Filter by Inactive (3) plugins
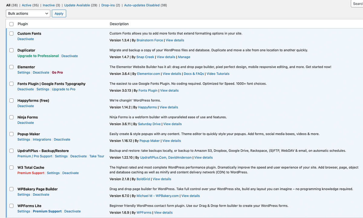 tap(51, 5)
